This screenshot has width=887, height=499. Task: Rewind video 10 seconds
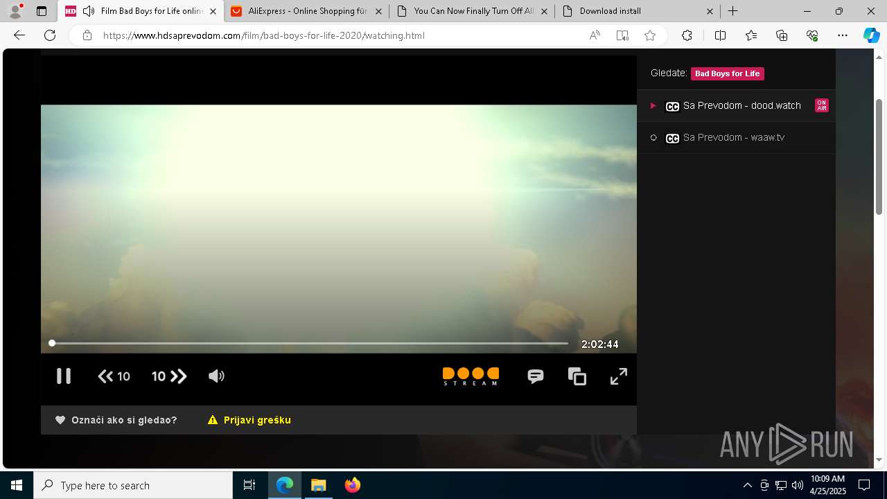tap(114, 376)
